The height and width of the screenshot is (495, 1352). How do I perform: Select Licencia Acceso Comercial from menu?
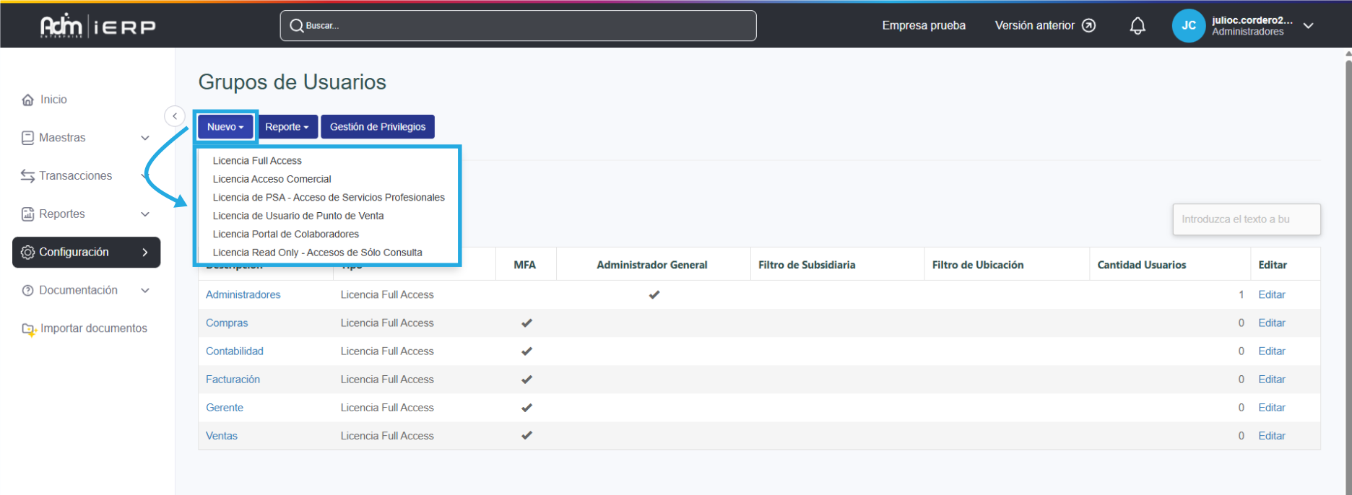click(x=272, y=179)
